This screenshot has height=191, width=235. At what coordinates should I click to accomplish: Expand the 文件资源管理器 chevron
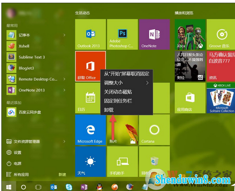tap(65, 141)
